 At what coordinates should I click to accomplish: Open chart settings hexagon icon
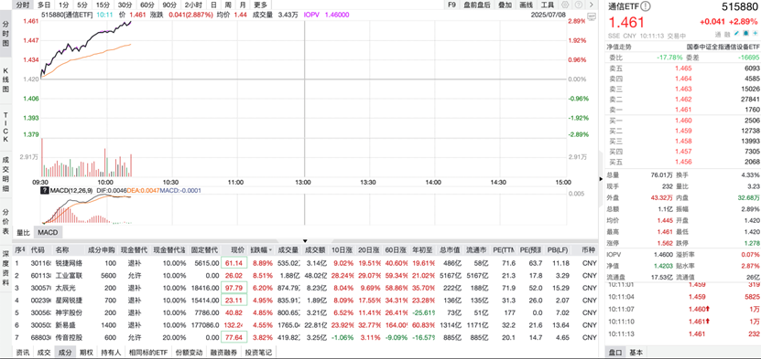pos(566,5)
